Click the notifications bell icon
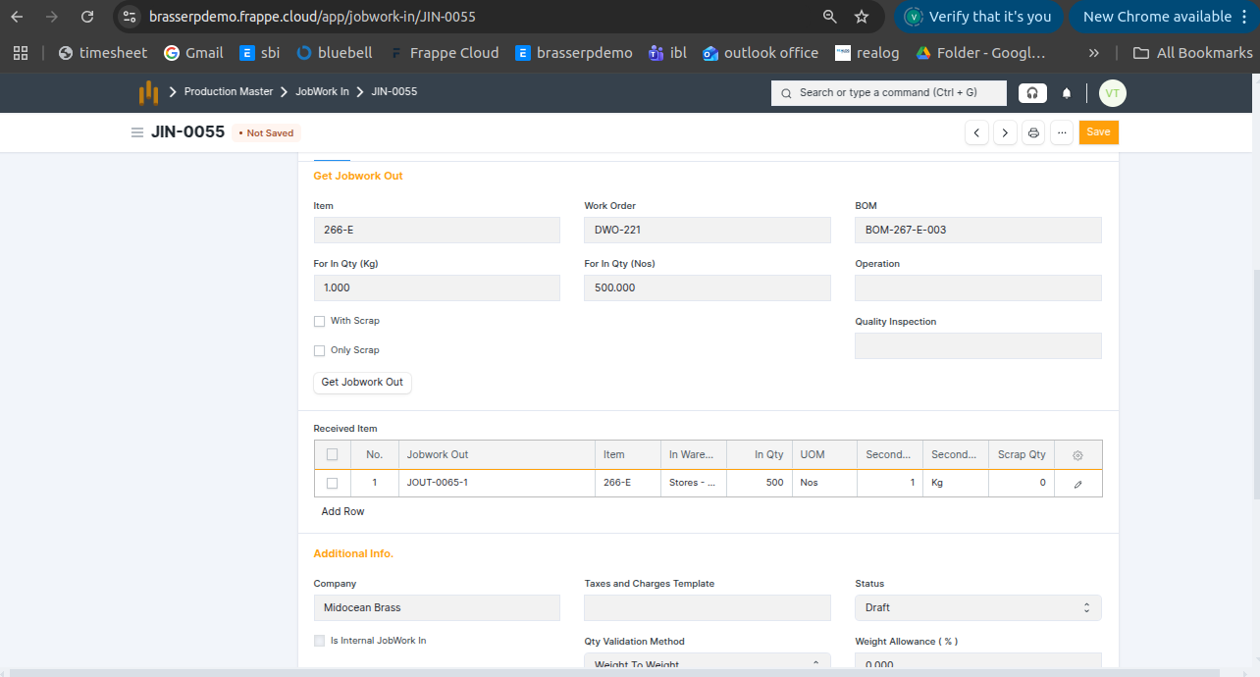The image size is (1260, 677). (1067, 93)
